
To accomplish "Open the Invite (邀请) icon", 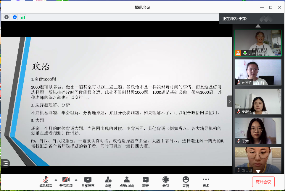I will 108,180.
